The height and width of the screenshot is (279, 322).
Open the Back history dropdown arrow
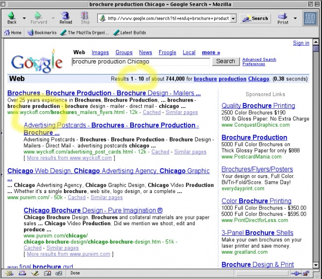24,18
